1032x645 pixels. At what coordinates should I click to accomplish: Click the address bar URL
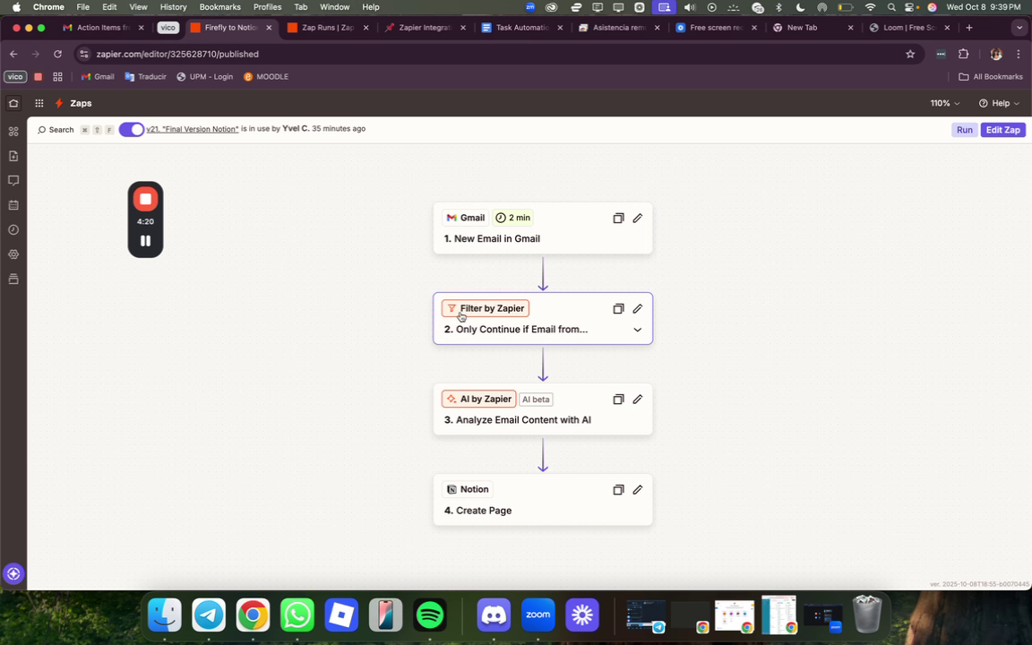click(177, 54)
